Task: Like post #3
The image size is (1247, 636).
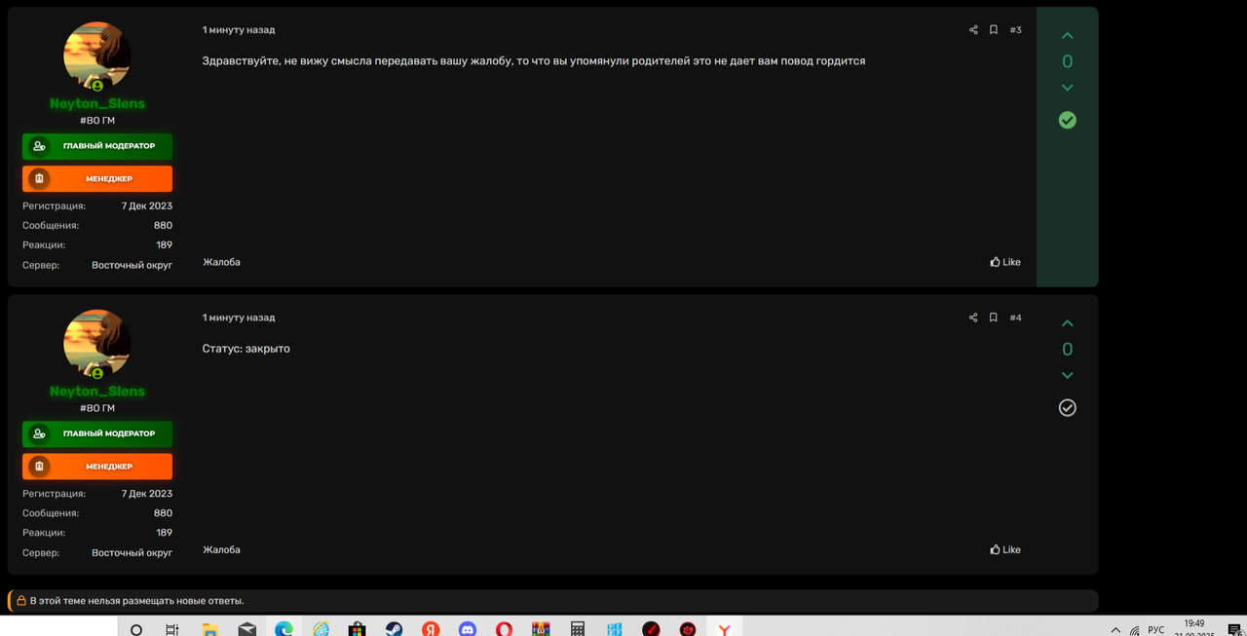Action: pos(1005,262)
